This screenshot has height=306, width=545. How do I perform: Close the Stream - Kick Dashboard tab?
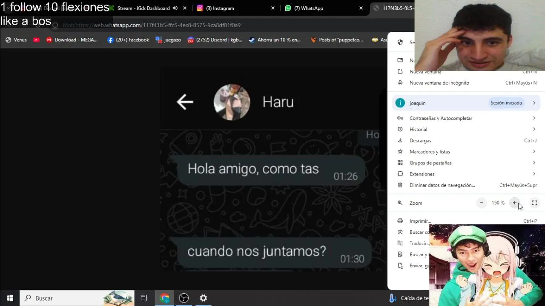tap(184, 8)
